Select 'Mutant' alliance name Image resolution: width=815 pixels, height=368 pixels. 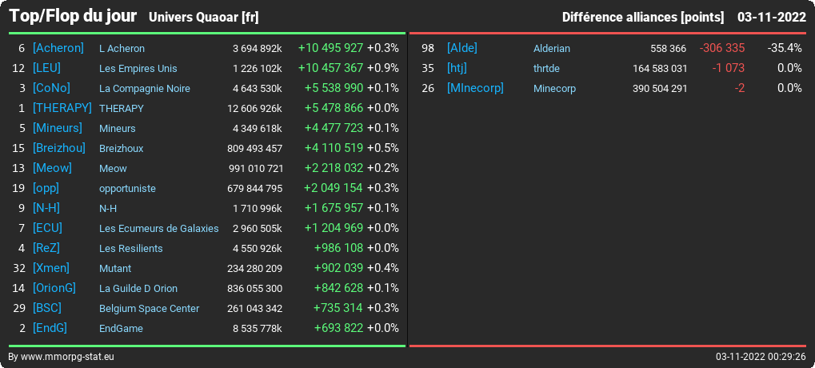click(115, 269)
